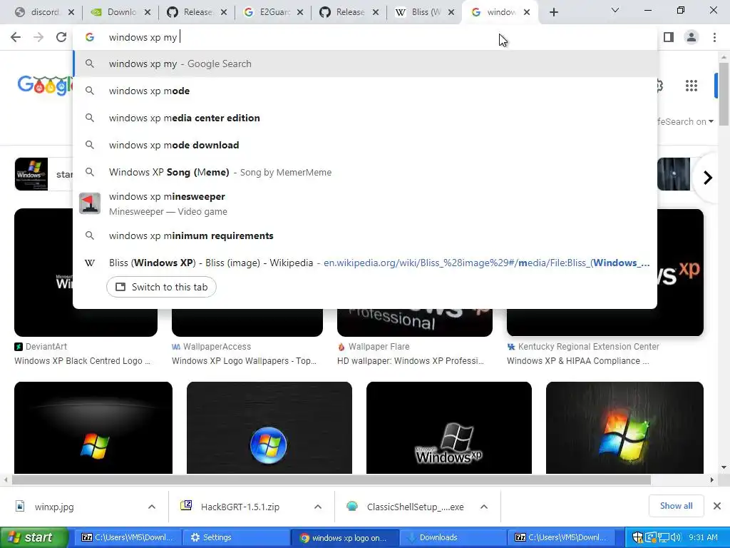
Task: Click Show all downloads
Action: click(676, 506)
